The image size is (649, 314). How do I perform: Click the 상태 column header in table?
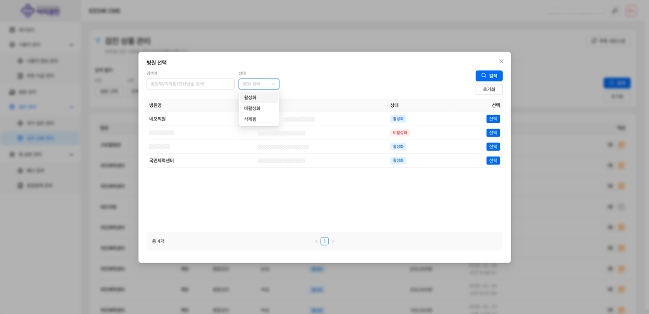click(x=394, y=105)
